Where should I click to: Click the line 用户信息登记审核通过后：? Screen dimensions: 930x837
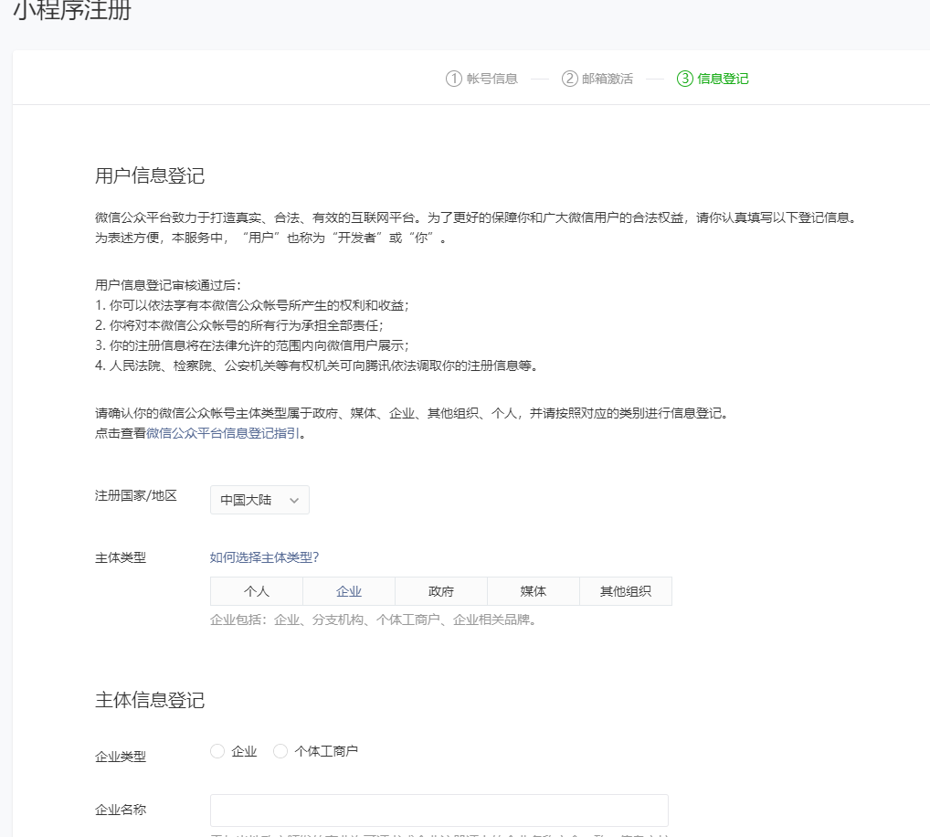tap(168, 285)
